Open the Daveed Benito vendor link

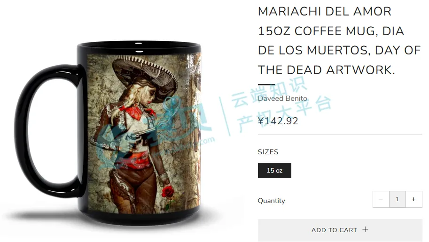coord(282,98)
